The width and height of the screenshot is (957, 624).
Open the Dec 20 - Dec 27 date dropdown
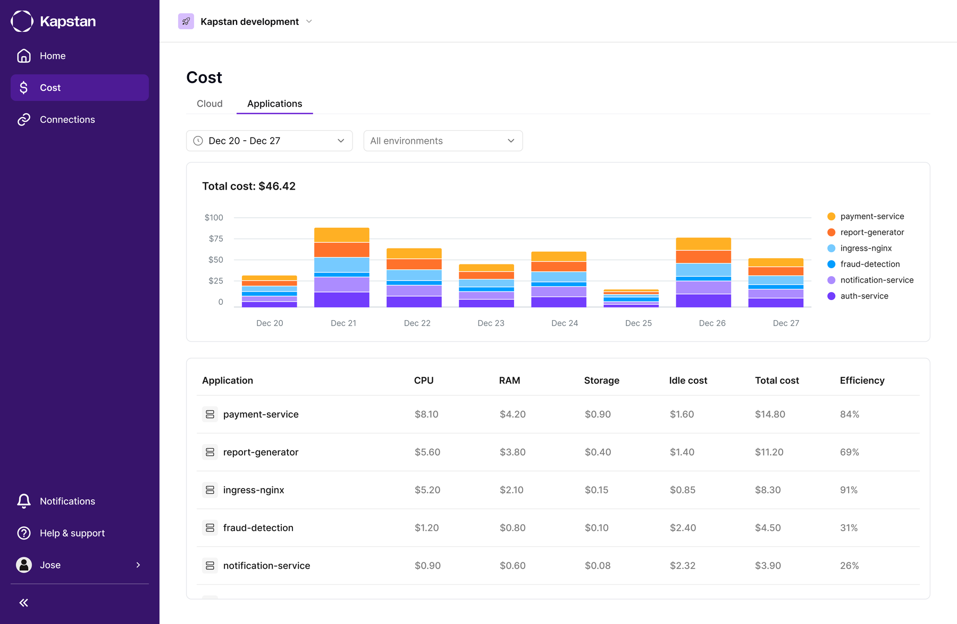[270, 141]
